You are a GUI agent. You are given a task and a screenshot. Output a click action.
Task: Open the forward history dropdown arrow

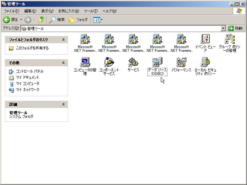pos(34,20)
